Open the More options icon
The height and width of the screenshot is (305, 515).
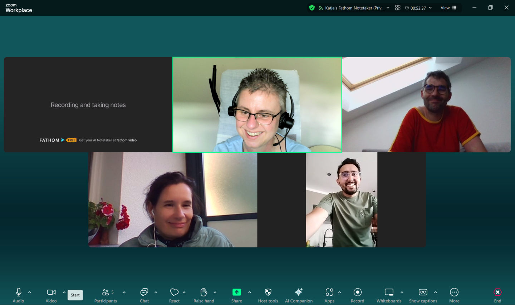click(x=454, y=292)
